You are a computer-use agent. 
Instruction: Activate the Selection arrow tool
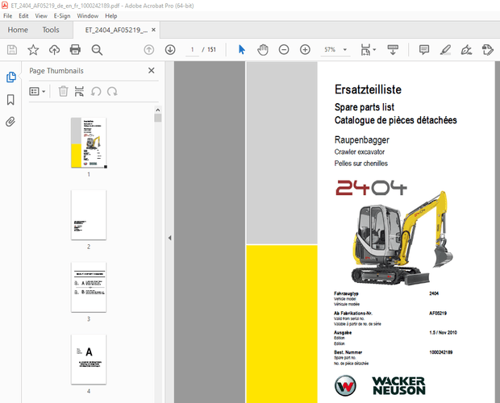[242, 50]
